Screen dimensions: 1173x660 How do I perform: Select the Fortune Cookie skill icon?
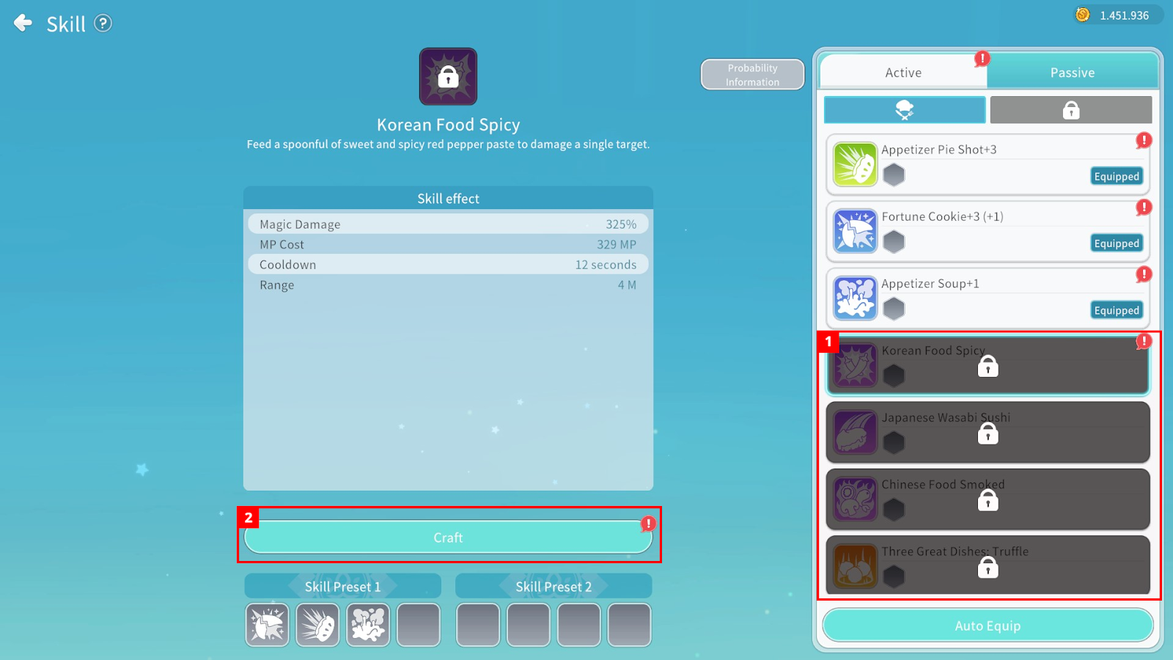[x=855, y=231]
